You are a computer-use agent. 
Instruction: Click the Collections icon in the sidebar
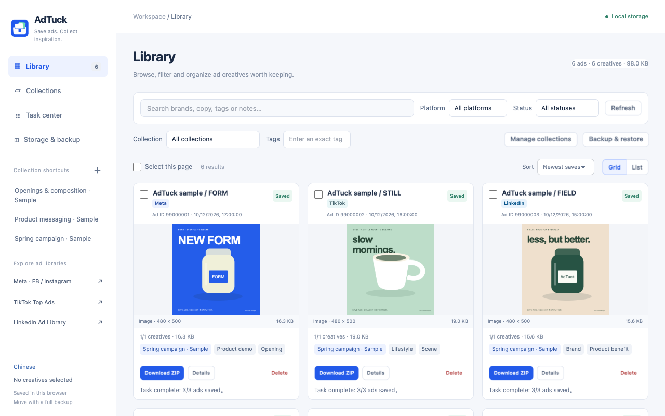(x=18, y=90)
